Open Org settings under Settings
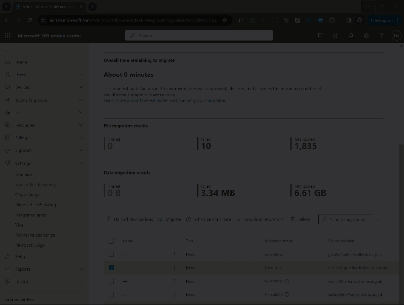The height and width of the screenshot is (305, 404). pyautogui.click(x=27, y=195)
